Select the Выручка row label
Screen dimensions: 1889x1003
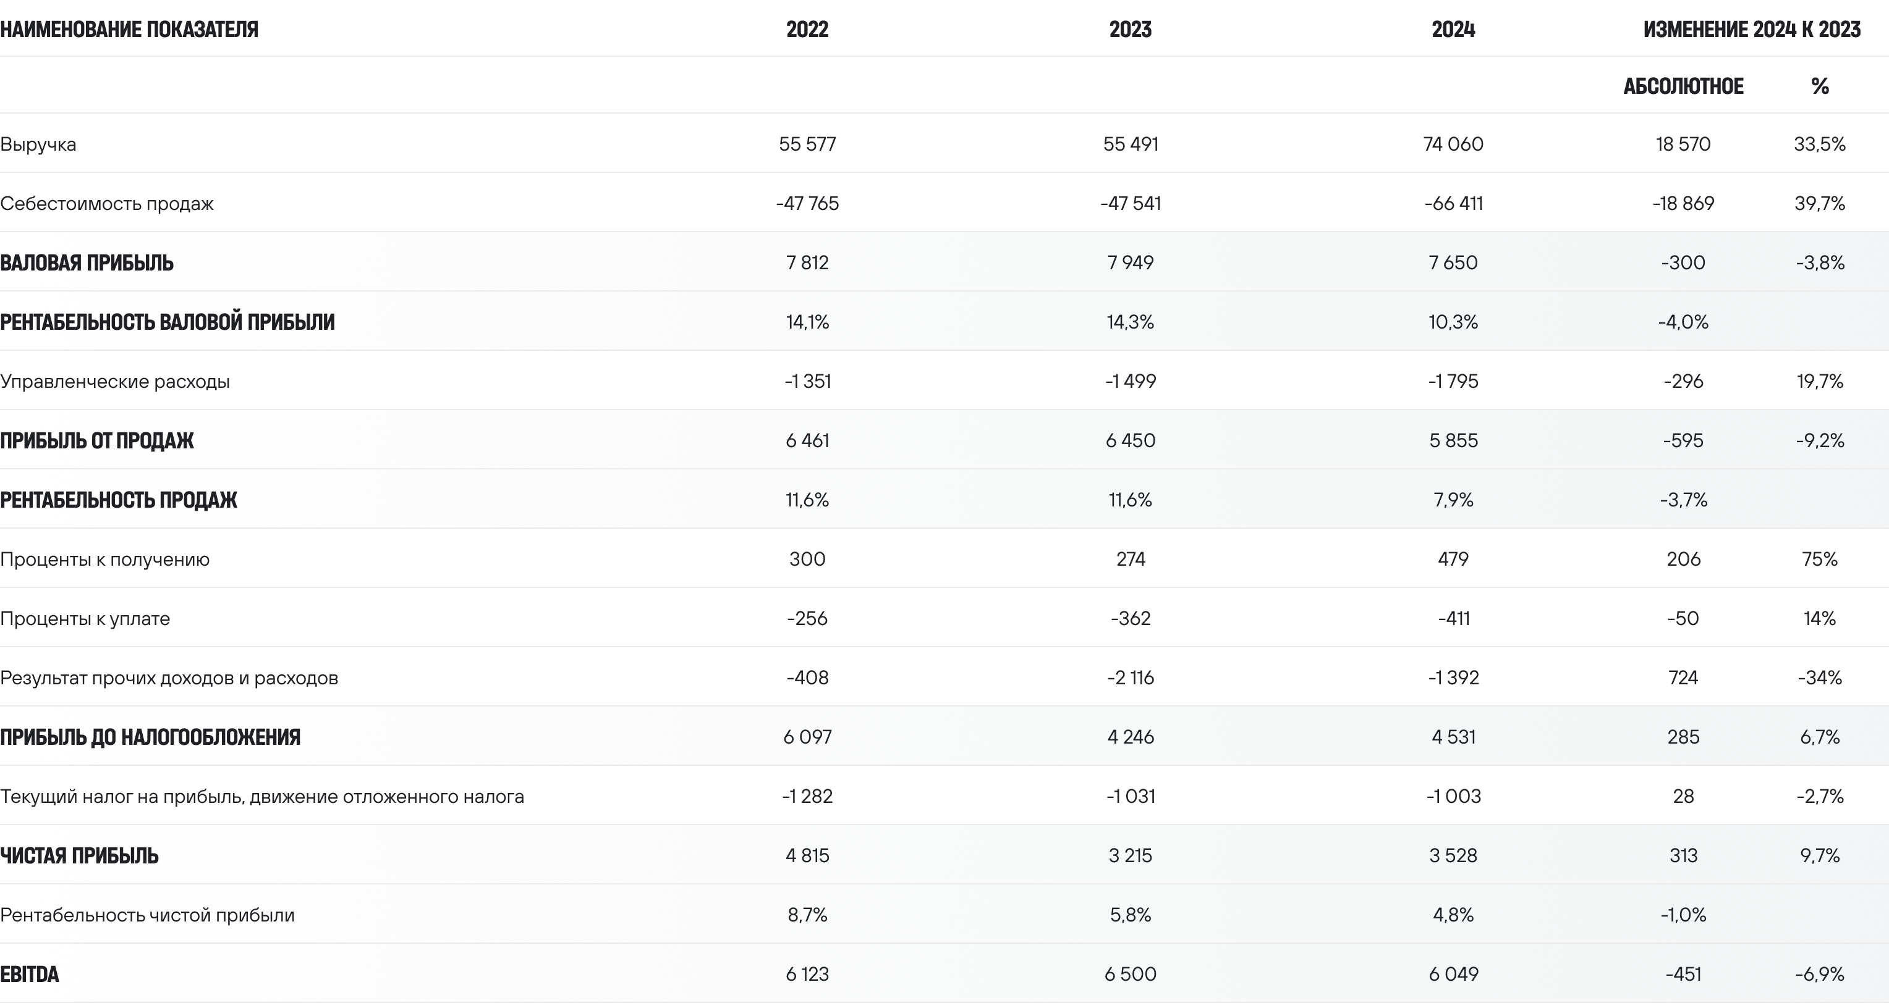pyautogui.click(x=38, y=145)
